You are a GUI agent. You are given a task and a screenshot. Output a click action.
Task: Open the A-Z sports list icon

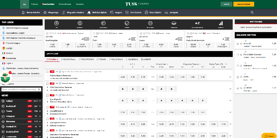(197, 23)
